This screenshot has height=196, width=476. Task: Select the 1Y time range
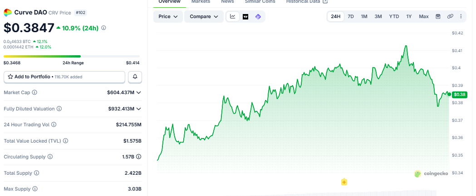pyautogui.click(x=409, y=17)
